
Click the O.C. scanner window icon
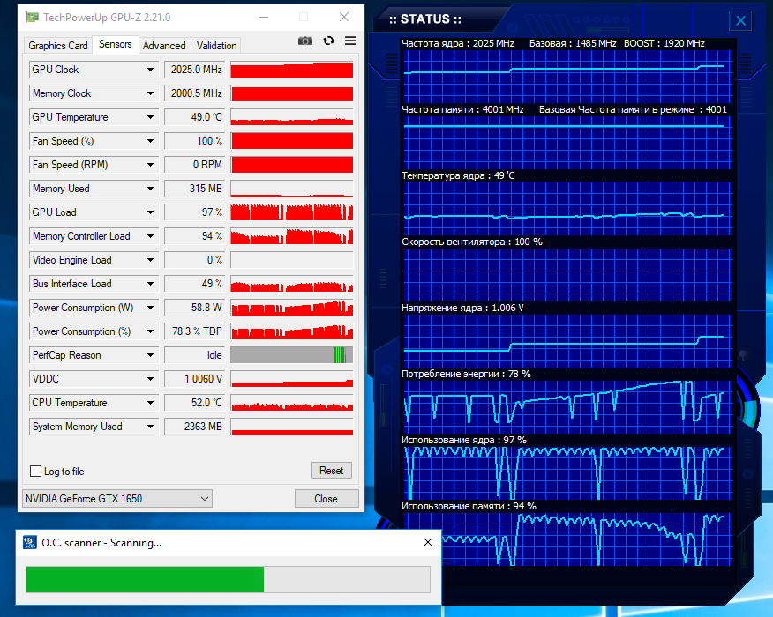(29, 542)
